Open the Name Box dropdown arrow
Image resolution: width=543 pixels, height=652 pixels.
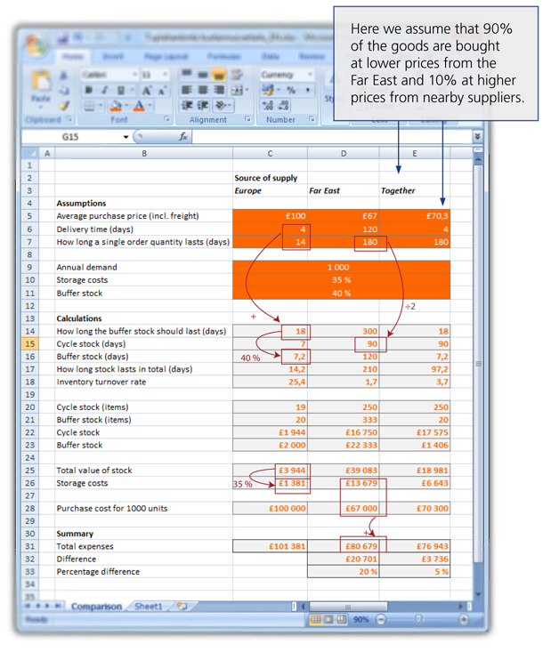[x=126, y=137]
